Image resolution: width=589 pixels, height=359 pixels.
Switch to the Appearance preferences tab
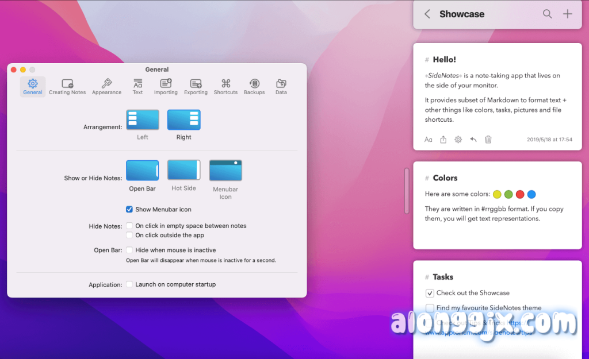[106, 87]
